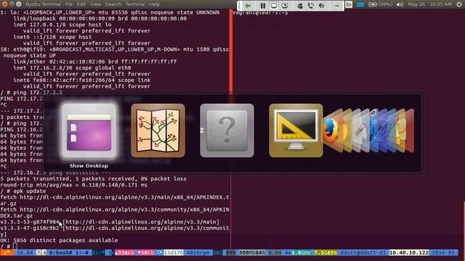This screenshot has width=465, height=261.
Task: Open the clock showing 10:35 AM
Action: pos(429,4)
